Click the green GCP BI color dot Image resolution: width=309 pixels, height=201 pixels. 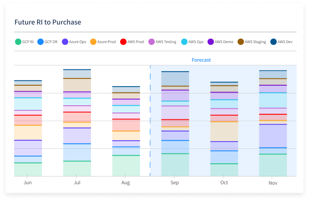pyautogui.click(x=18, y=42)
